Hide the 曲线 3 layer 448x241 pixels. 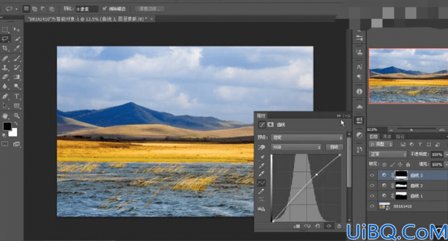(x=372, y=176)
